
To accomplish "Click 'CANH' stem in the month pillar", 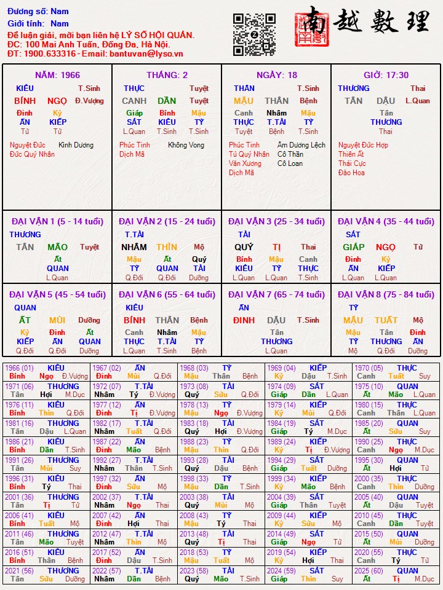I will tap(134, 101).
